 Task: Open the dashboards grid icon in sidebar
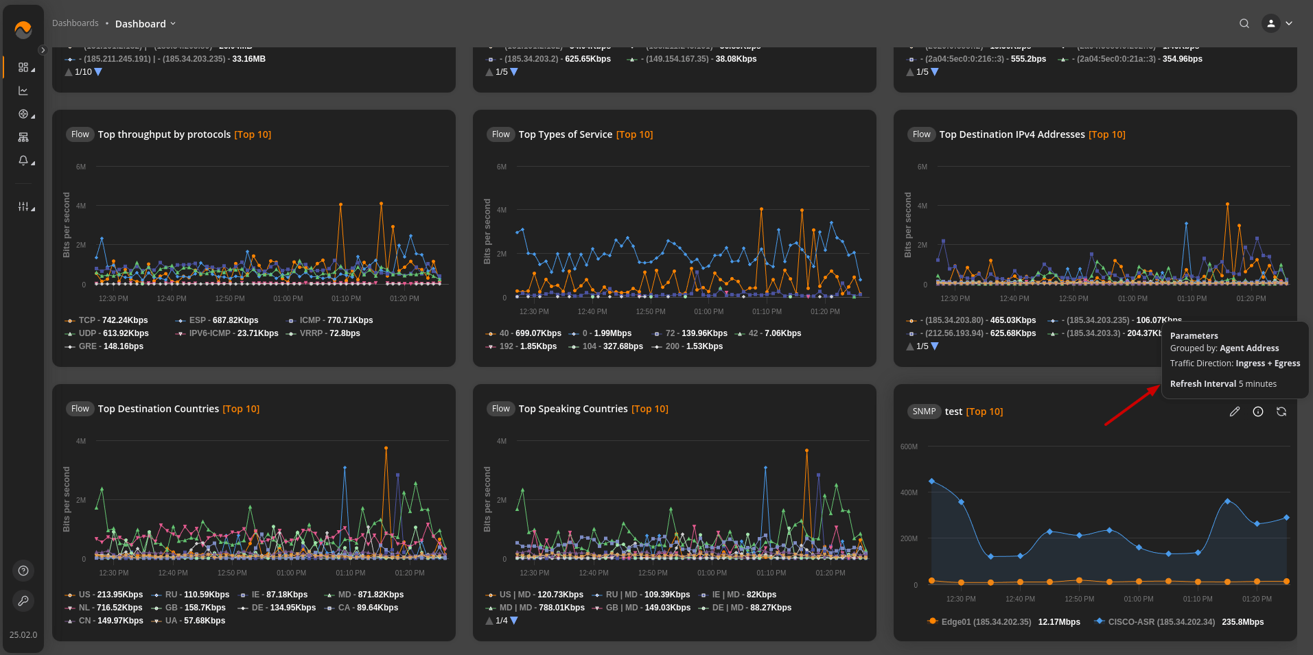click(23, 67)
